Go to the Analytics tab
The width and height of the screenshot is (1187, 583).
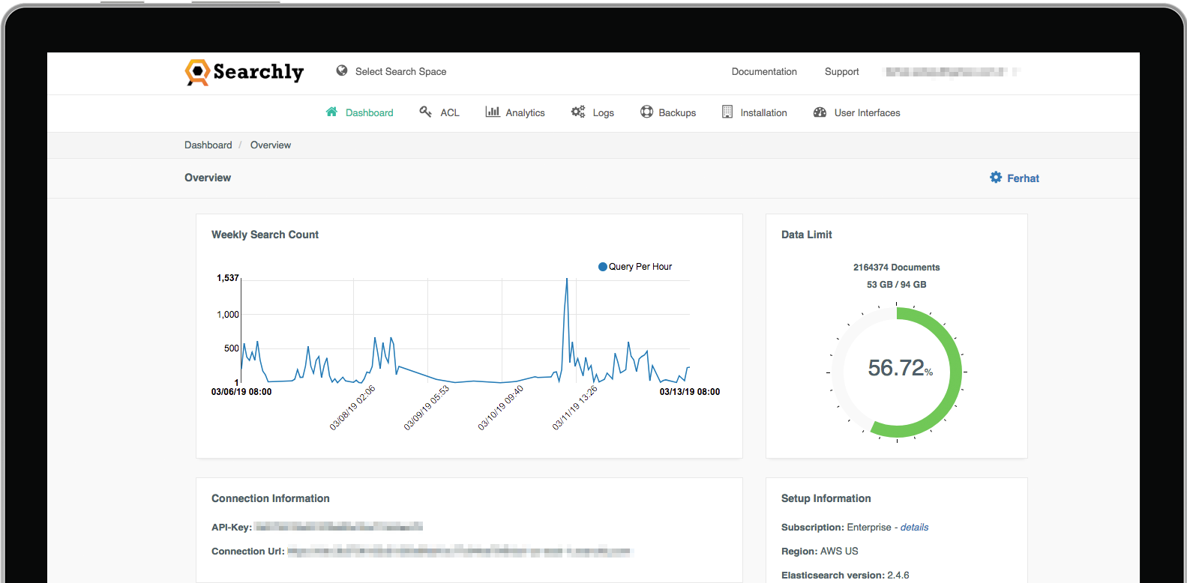(515, 112)
